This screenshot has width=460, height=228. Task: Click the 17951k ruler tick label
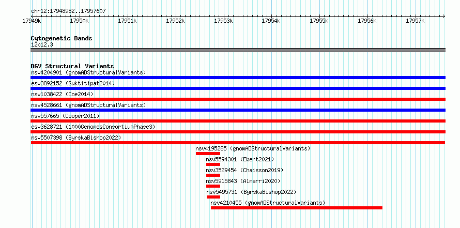tap(127, 21)
